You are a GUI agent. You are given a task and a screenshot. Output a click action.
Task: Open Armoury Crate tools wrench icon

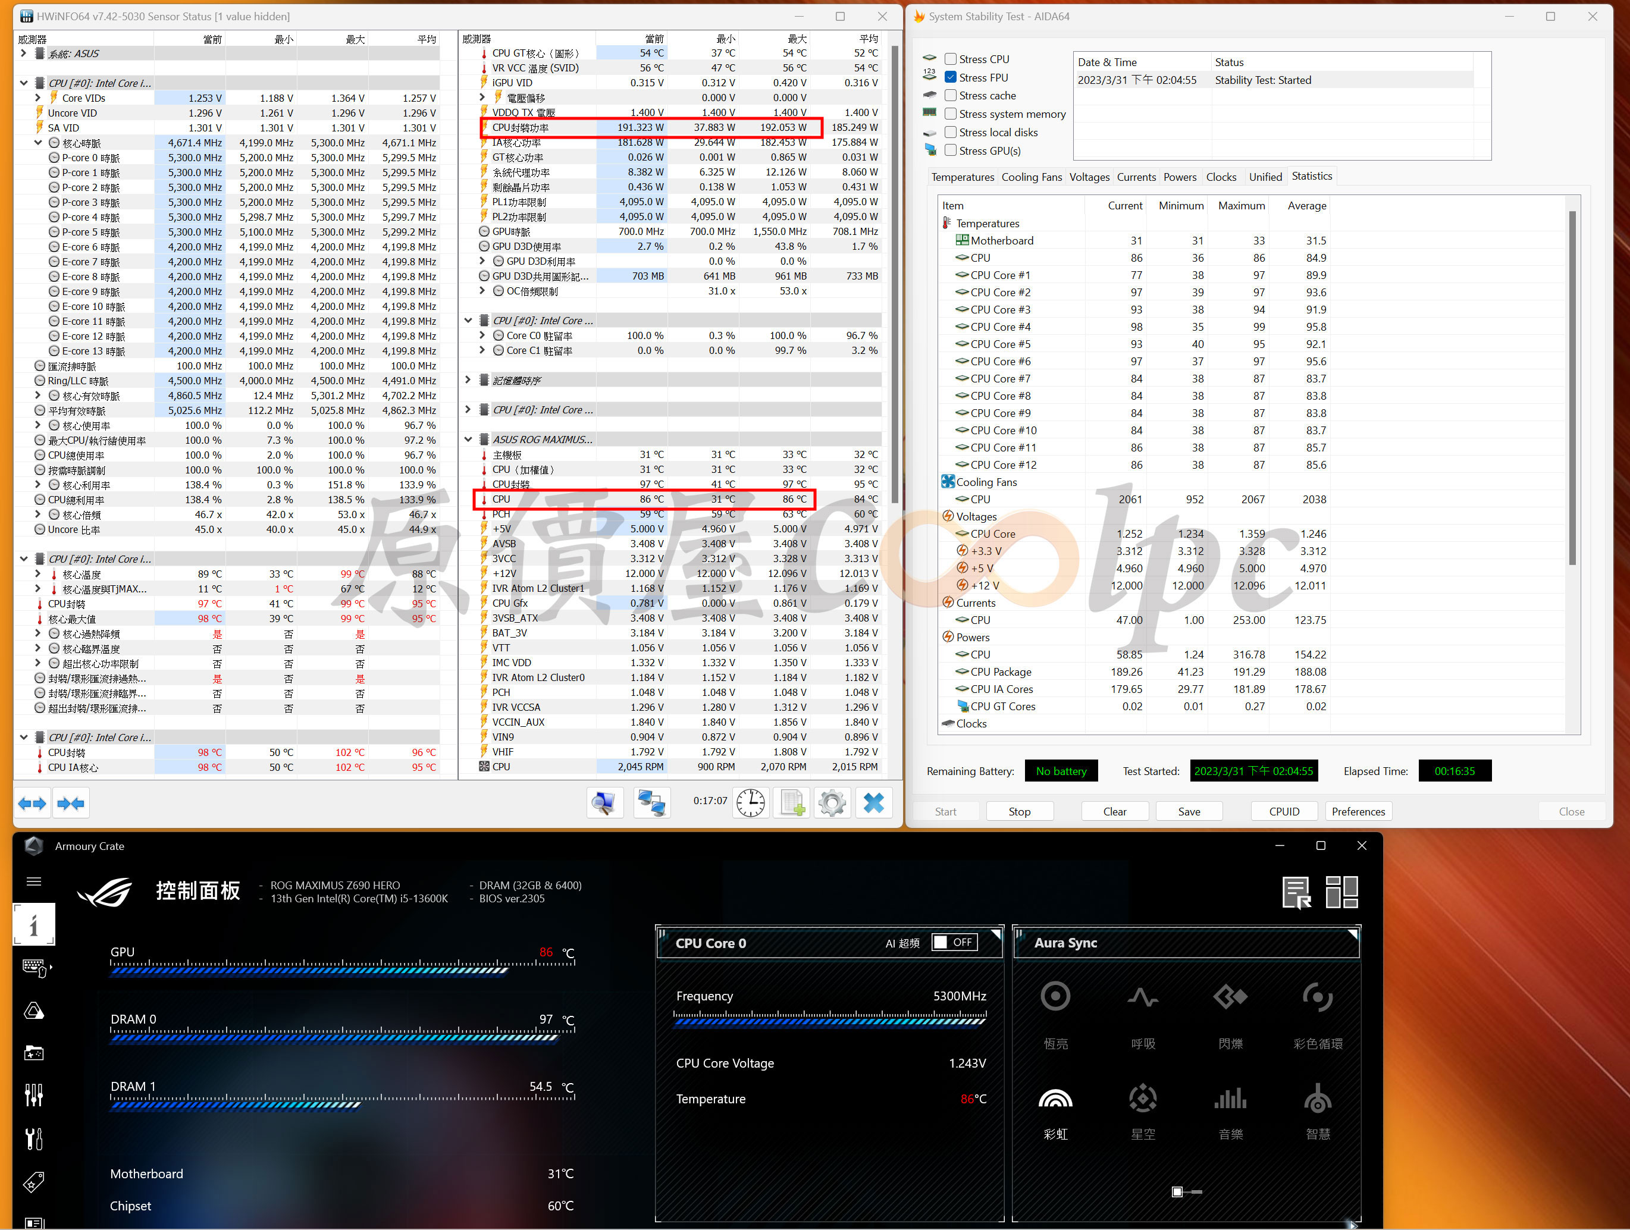coord(34,1138)
